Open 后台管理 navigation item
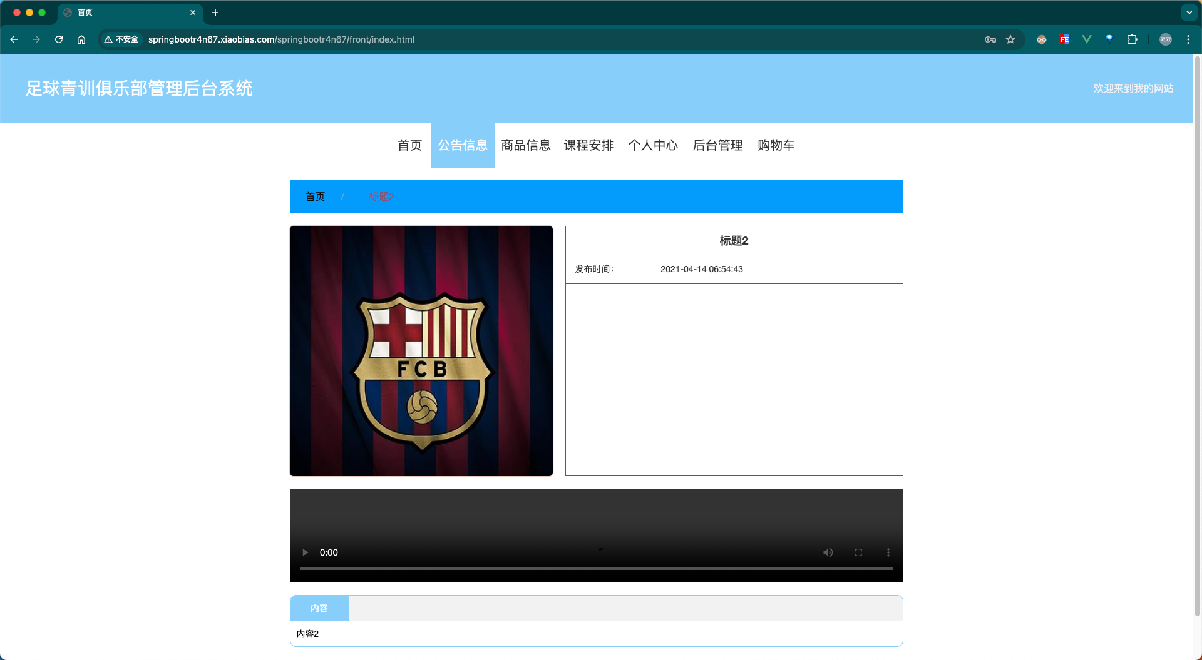Image resolution: width=1202 pixels, height=660 pixels. [718, 145]
